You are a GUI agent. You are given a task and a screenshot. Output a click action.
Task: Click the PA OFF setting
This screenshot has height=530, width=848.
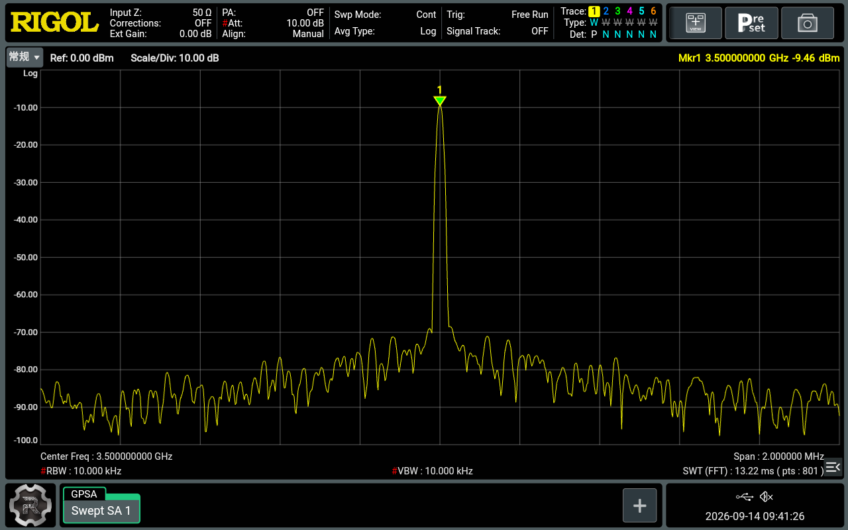pyautogui.click(x=273, y=13)
